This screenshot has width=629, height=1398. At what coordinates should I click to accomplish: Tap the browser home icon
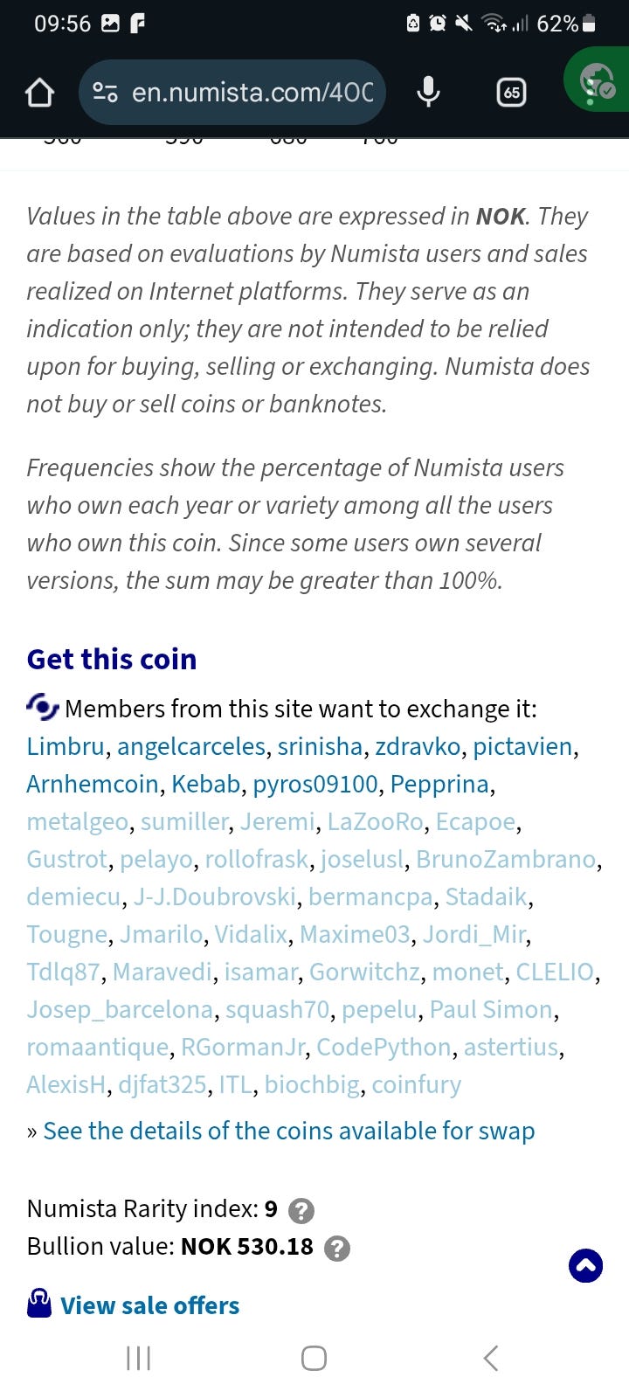39,92
